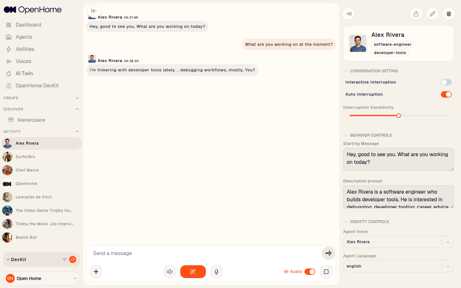Click the Description prompt text box

pyautogui.click(x=399, y=197)
